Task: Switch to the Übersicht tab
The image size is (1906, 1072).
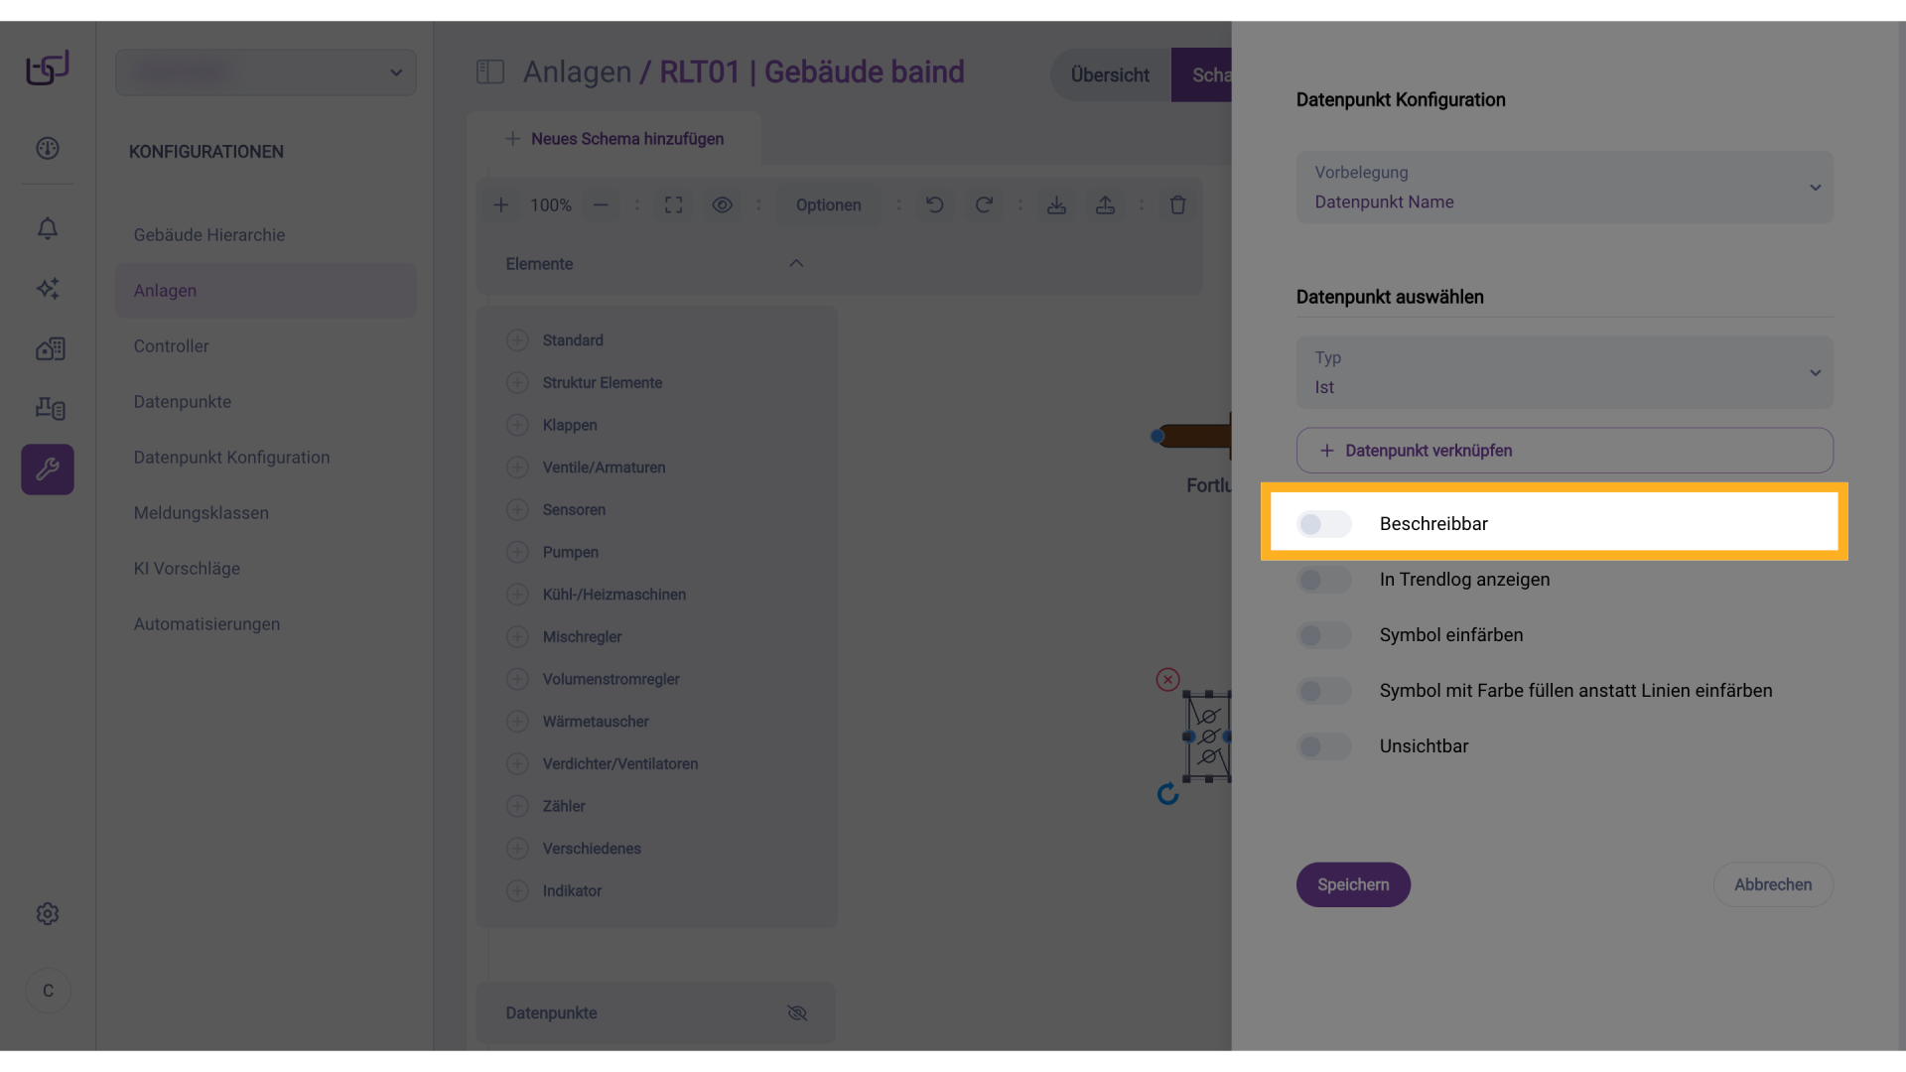Action: point(1110,75)
